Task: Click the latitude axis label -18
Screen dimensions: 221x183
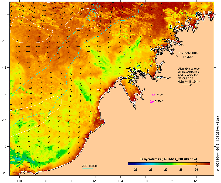Action: (x=4, y=120)
